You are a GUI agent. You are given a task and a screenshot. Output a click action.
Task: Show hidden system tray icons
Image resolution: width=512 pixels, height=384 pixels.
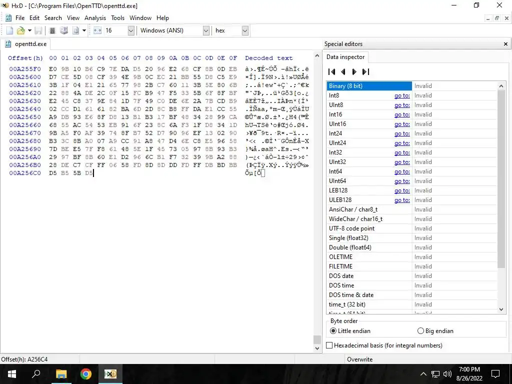[x=423, y=374]
